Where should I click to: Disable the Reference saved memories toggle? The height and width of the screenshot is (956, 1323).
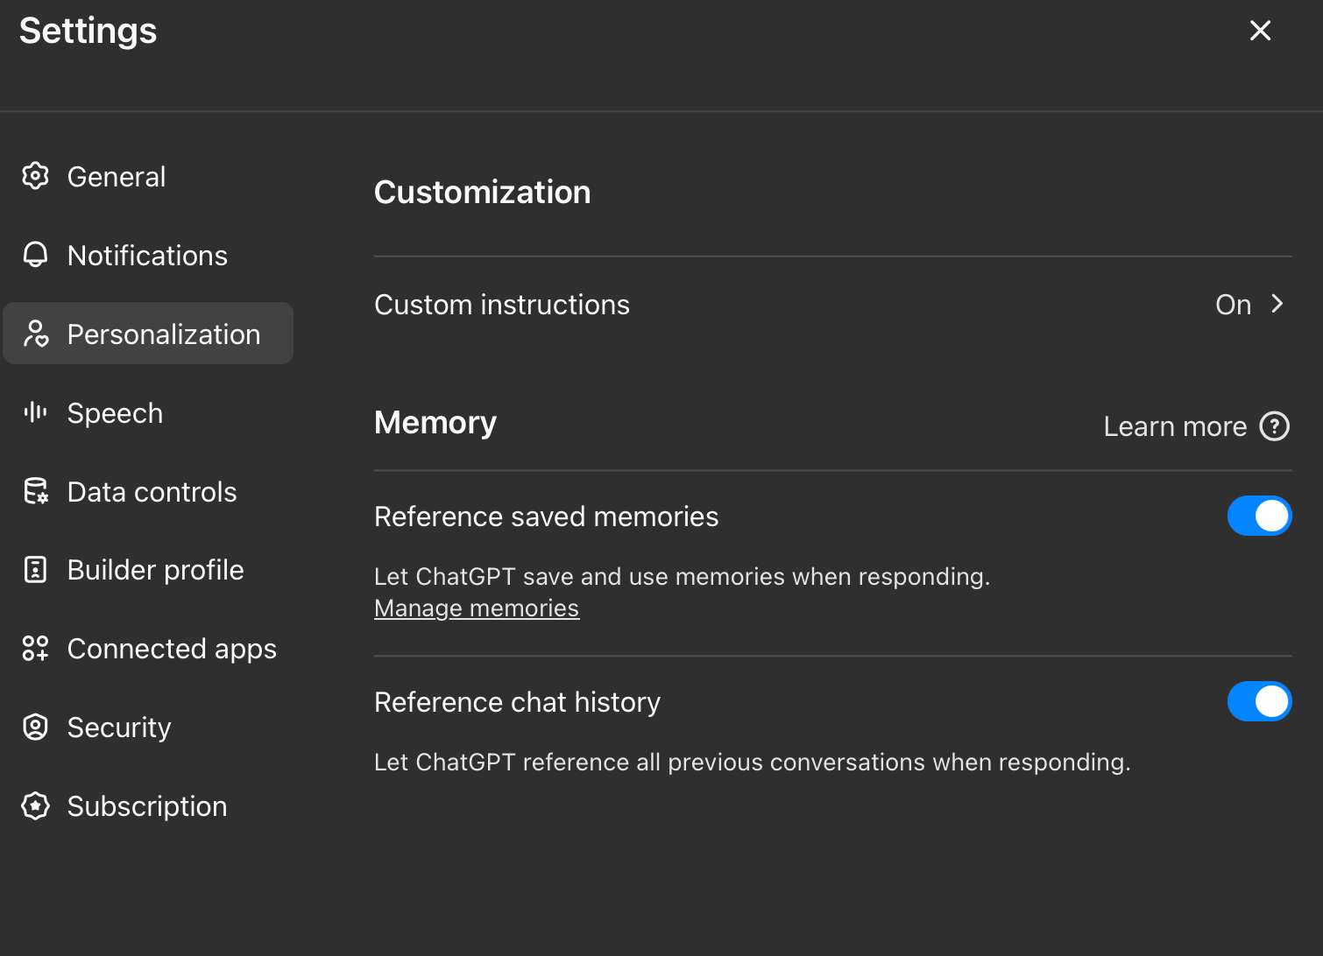1260,516
